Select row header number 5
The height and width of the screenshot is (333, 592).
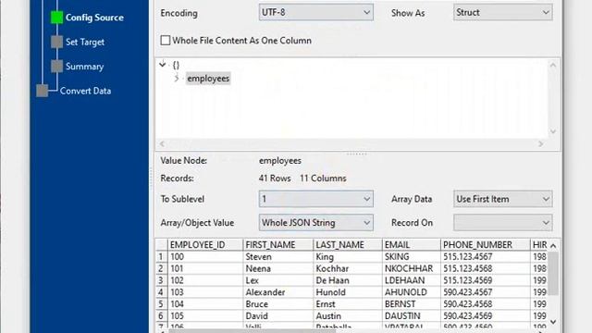point(162,304)
